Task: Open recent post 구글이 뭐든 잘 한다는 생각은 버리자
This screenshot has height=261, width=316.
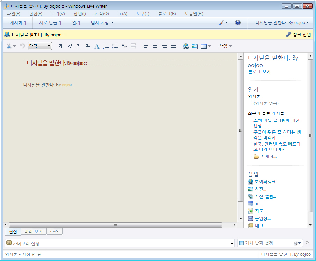Action: coord(277,135)
